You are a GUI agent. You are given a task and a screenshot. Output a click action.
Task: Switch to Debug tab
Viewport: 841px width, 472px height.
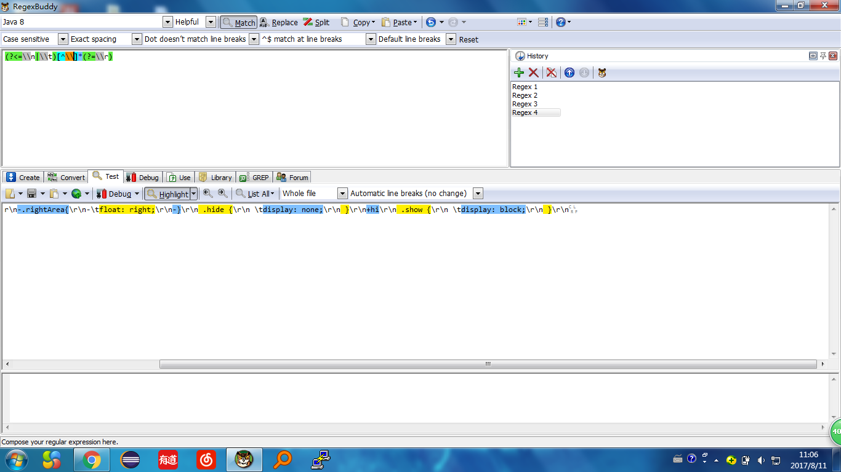click(142, 178)
